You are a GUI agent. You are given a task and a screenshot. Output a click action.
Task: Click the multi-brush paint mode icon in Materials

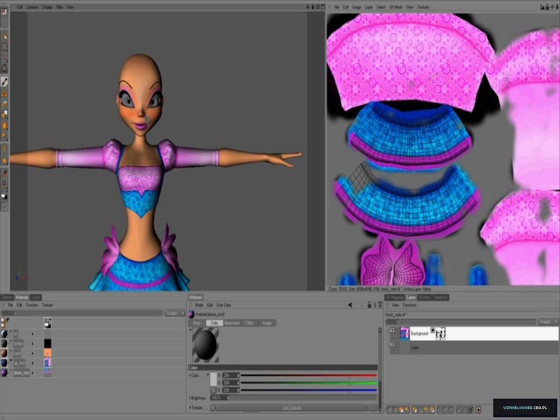pyautogui.click(x=4, y=323)
